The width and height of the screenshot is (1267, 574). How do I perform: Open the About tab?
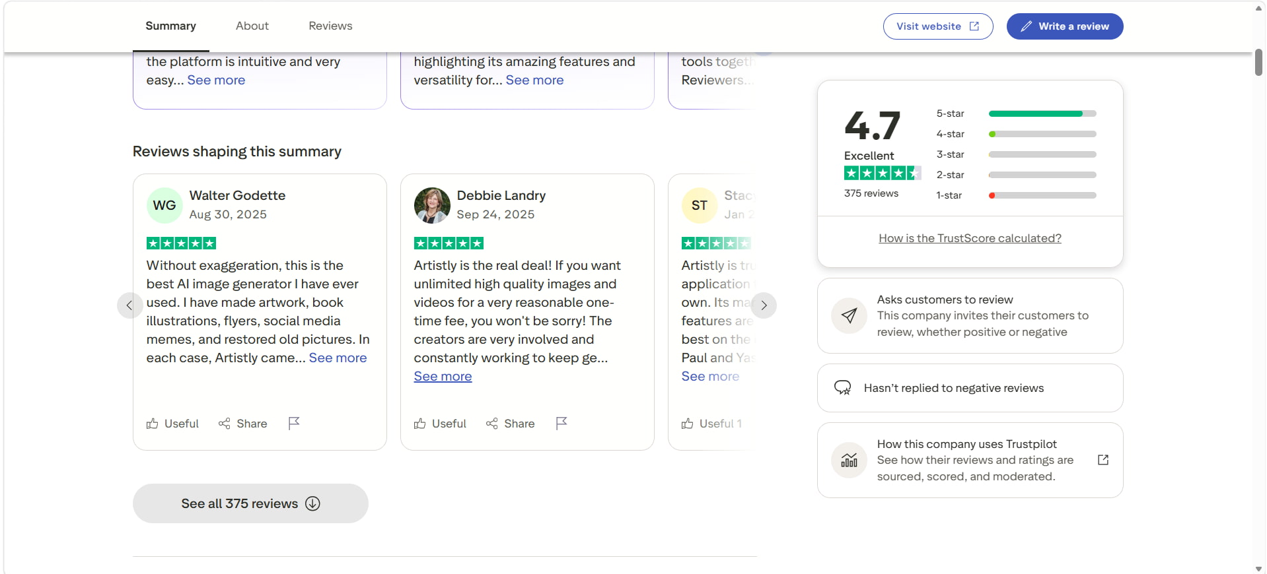[x=252, y=26]
